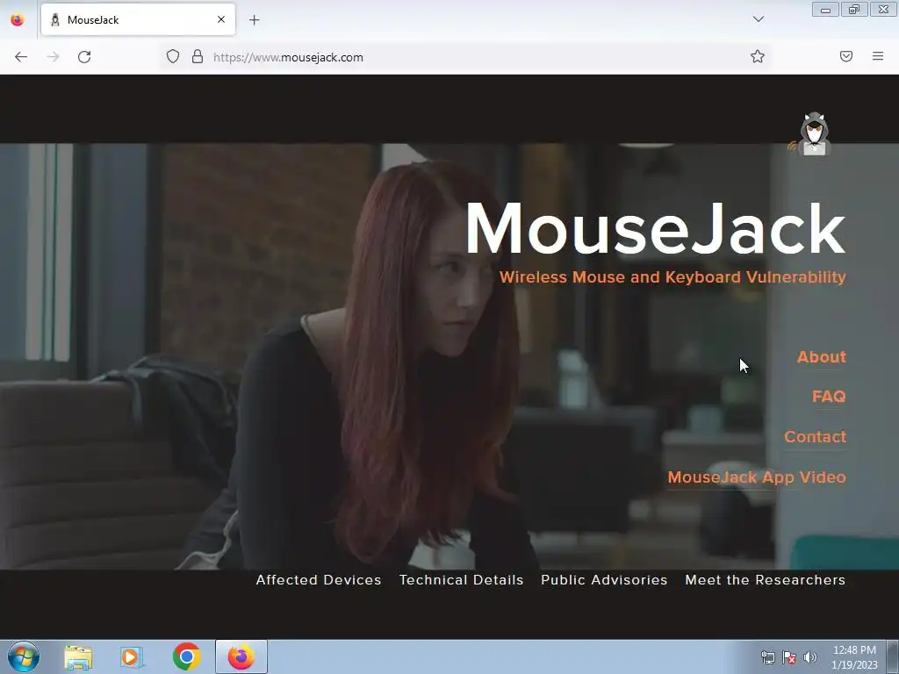Open a new tab with the plus button

[254, 20]
